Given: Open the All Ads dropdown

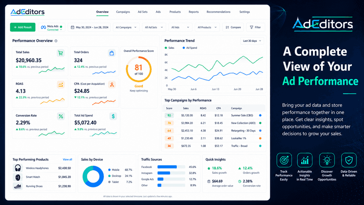Looking at the screenshot, I should coord(180,27).
